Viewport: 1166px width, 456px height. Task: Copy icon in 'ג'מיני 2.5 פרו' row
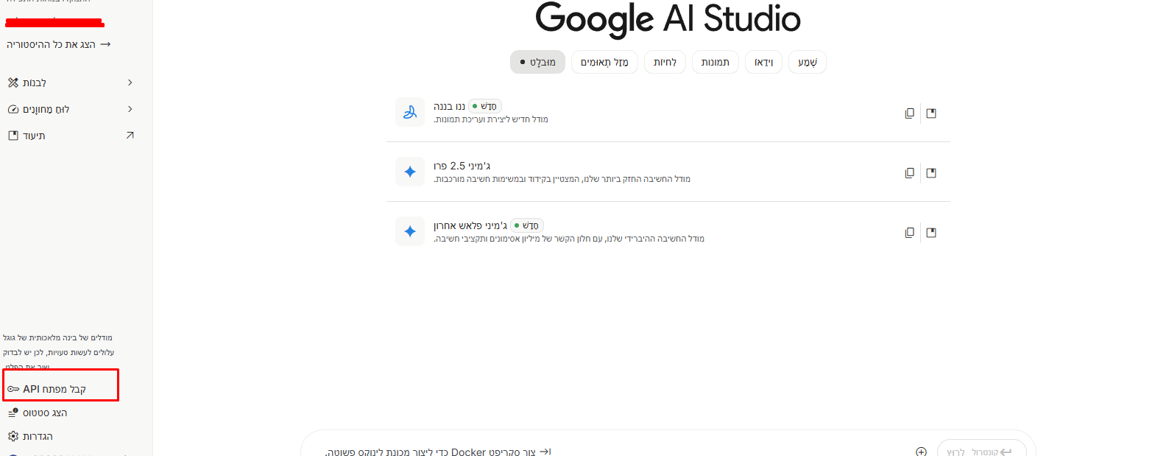coord(910,173)
